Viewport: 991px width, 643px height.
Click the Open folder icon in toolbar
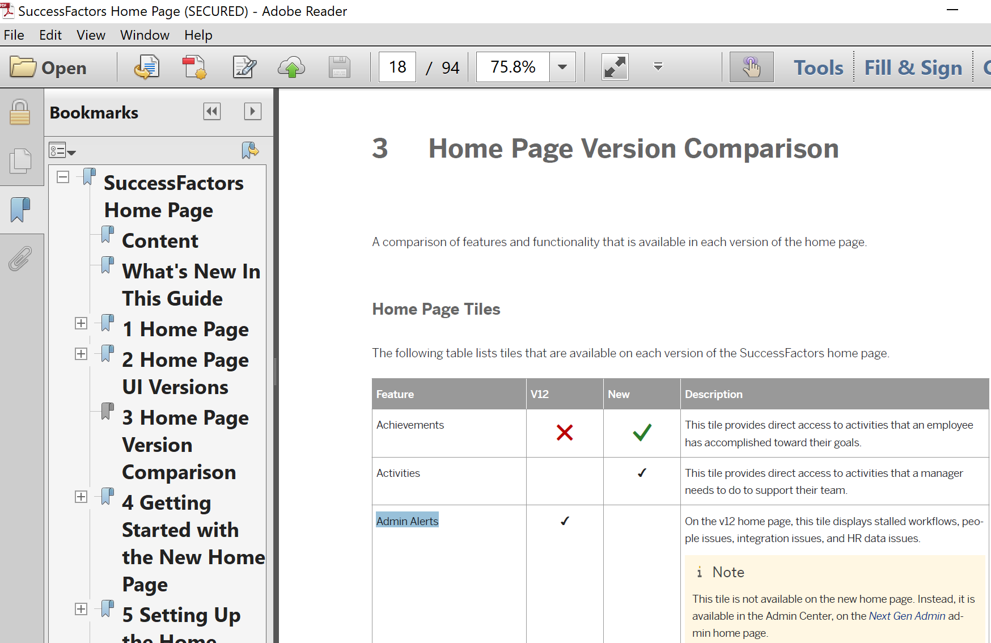coord(23,67)
